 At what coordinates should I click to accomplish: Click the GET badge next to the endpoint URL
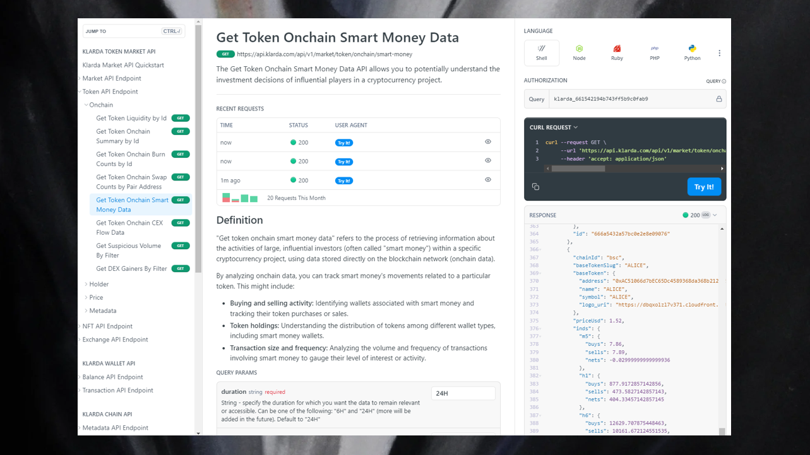pos(225,54)
